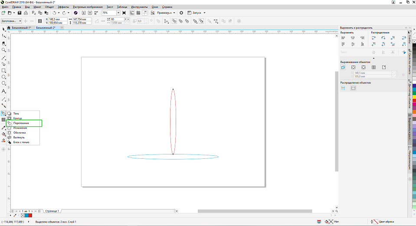The width and height of the screenshot is (416, 226).
Task: Open the Файл menu
Action: point(5,7)
